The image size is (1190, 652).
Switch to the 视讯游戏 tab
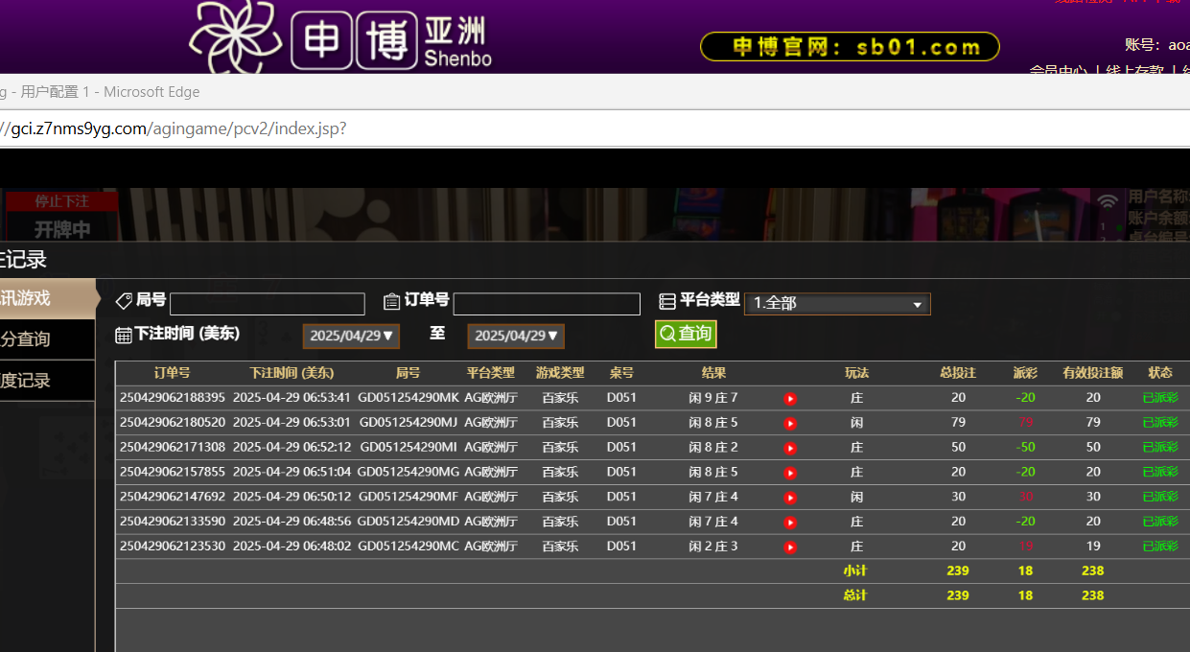coord(46,298)
